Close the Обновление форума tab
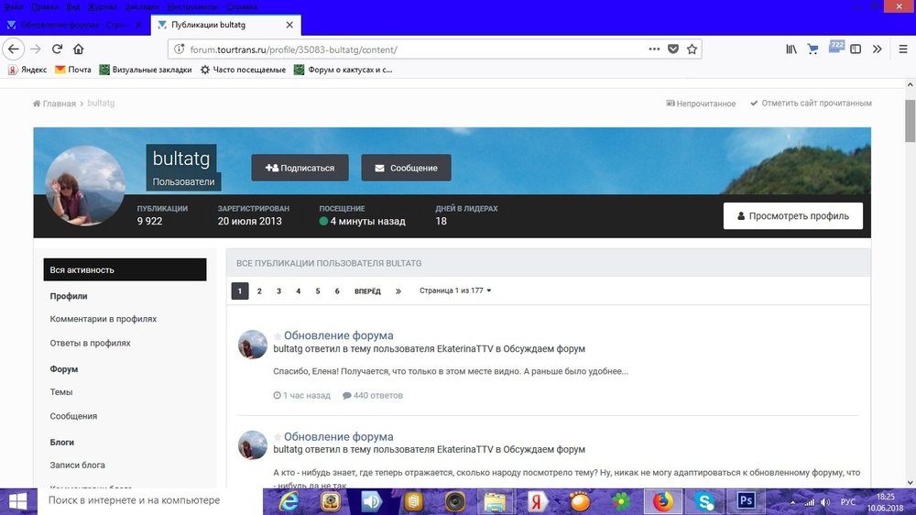This screenshot has height=515, width=916. (138, 25)
